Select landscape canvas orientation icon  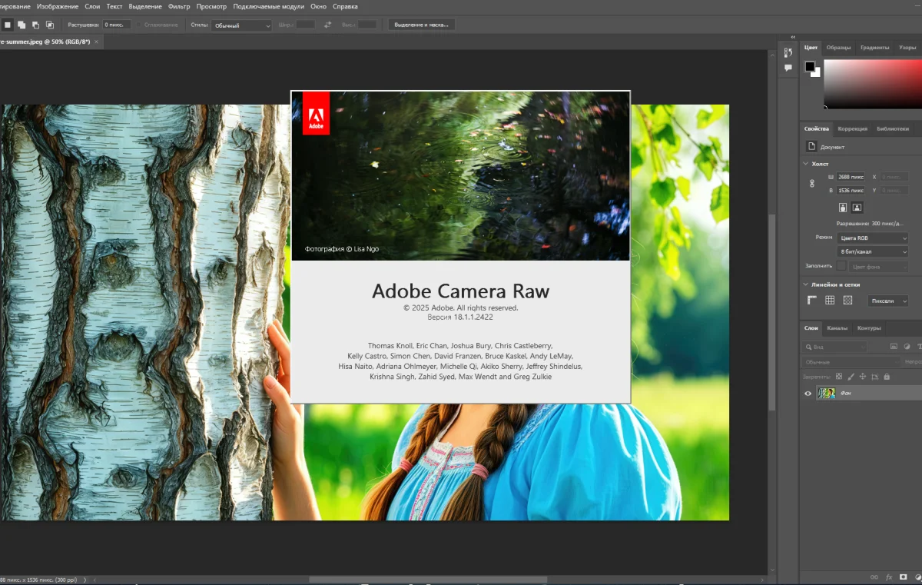[x=857, y=208]
